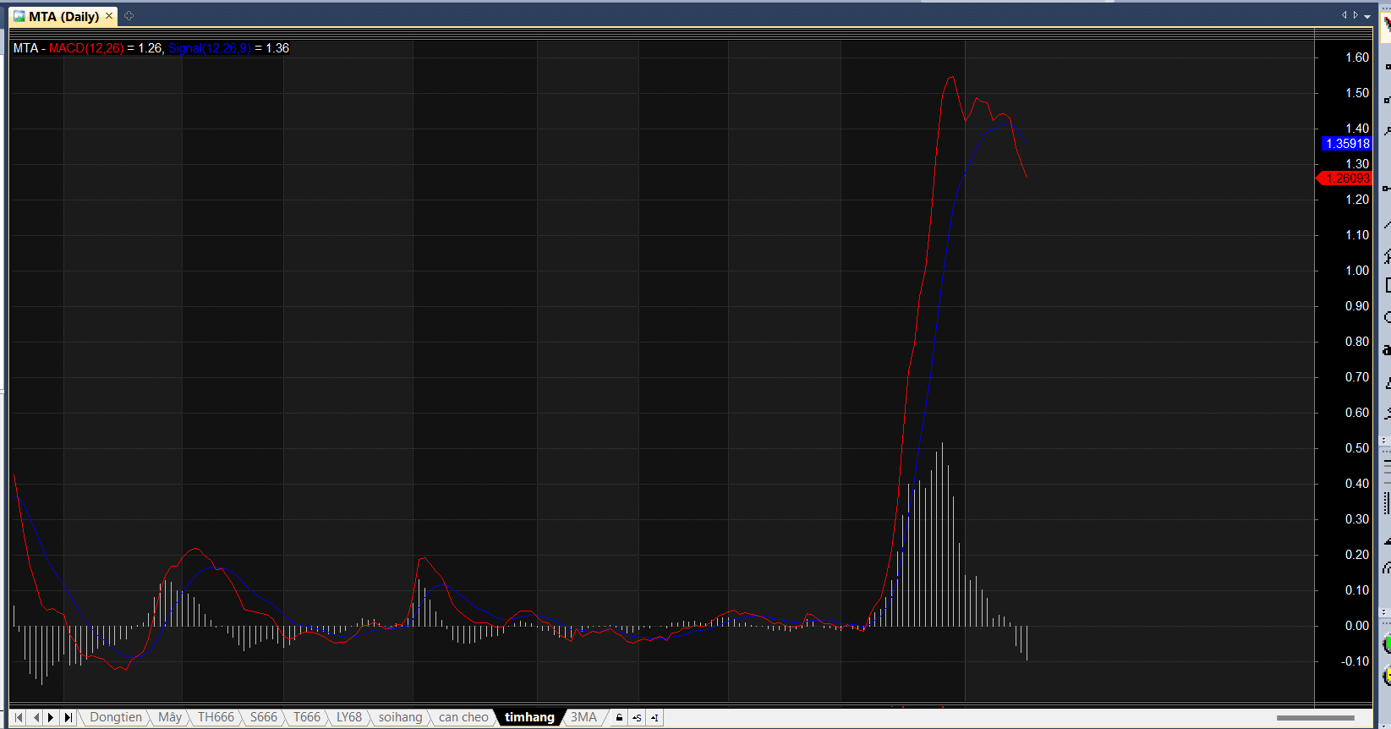This screenshot has height=729, width=1391.
Task: Select the soihang sheet tab
Action: point(400,717)
